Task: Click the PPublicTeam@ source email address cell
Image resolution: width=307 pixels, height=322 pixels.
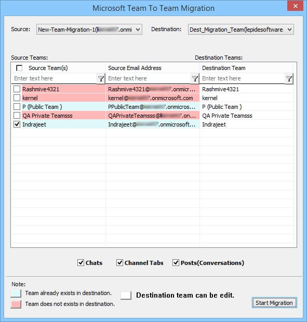Action: click(153, 107)
